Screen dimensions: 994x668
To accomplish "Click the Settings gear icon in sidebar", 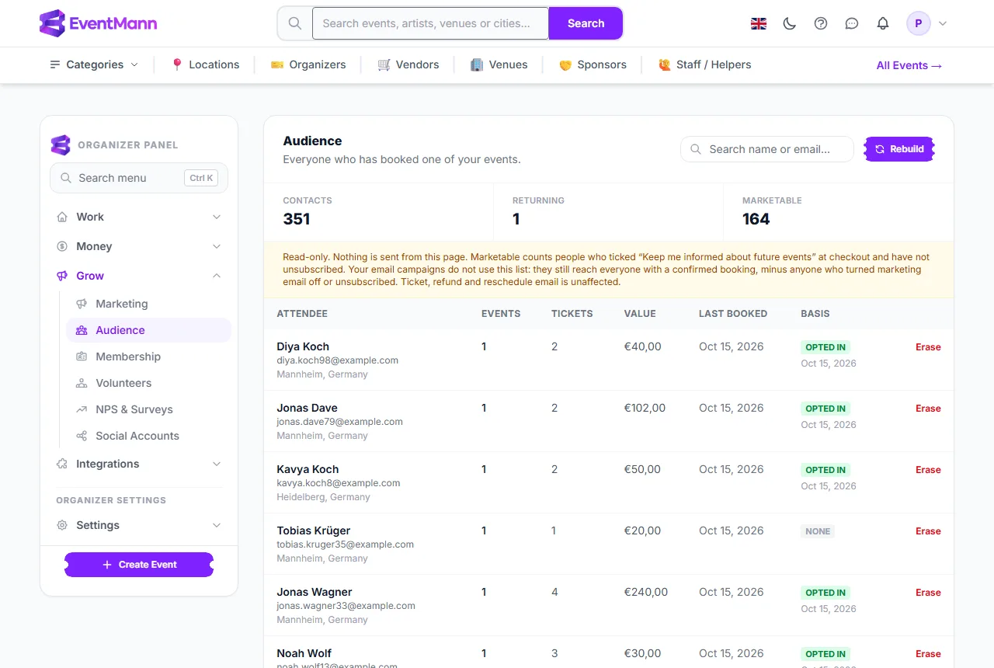I will (x=62, y=525).
